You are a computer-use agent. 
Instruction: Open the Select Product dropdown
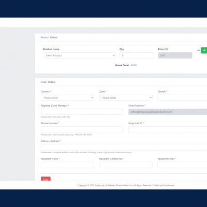pos(79,55)
